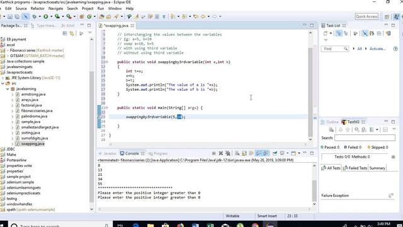This screenshot has width=403, height=227.
Task: Click Remove All Terminated Launches double-X icon
Action: click(228, 153)
